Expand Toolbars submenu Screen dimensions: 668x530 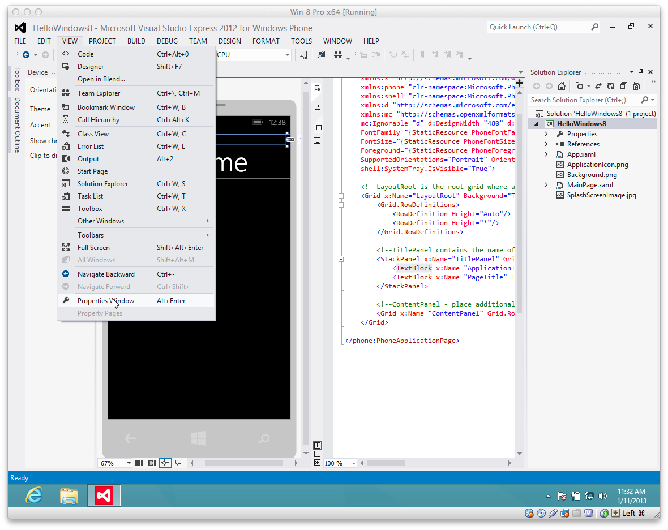tap(136, 235)
